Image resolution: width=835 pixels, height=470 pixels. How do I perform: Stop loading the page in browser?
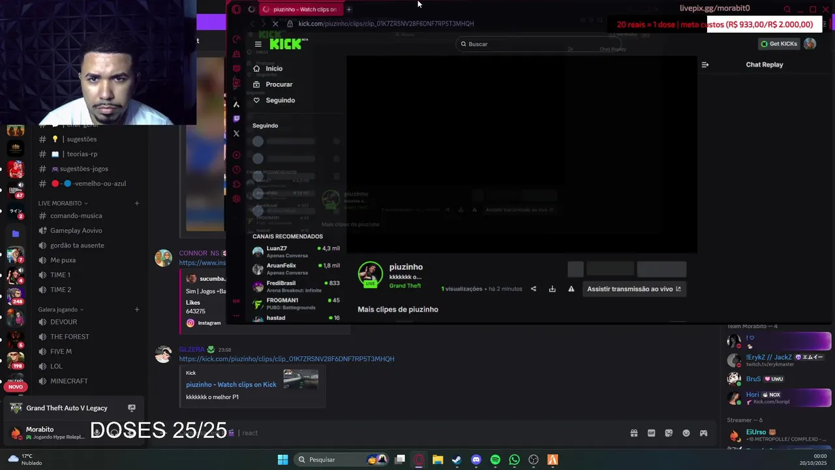275,23
